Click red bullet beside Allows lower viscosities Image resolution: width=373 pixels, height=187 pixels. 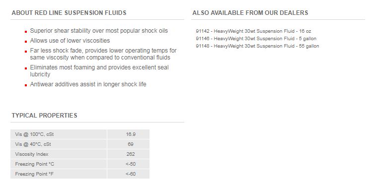[26, 42]
